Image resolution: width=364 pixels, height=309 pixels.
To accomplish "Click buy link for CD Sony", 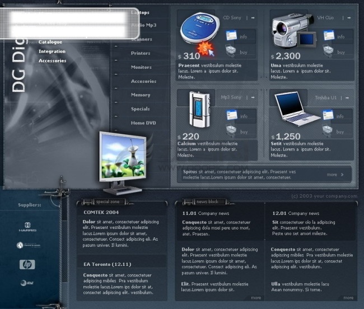I will click(243, 52).
